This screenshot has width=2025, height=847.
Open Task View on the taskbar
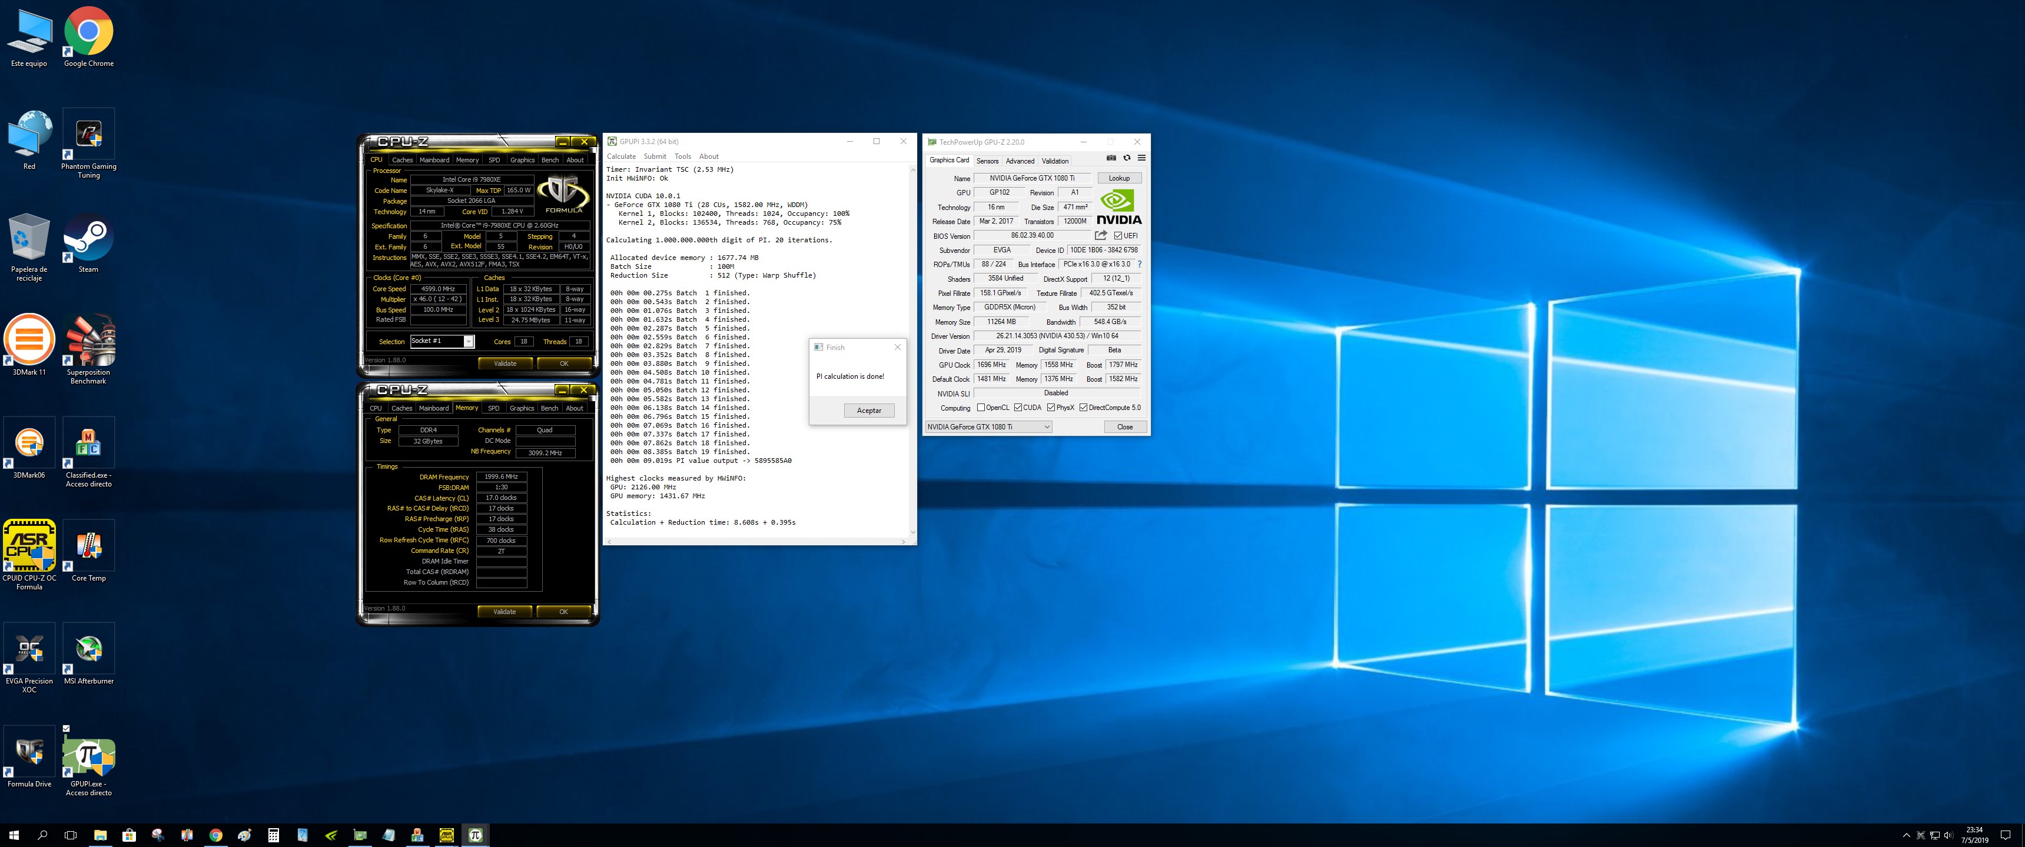pos(71,835)
